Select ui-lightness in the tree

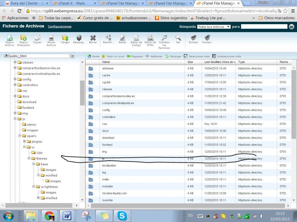coord(49,187)
